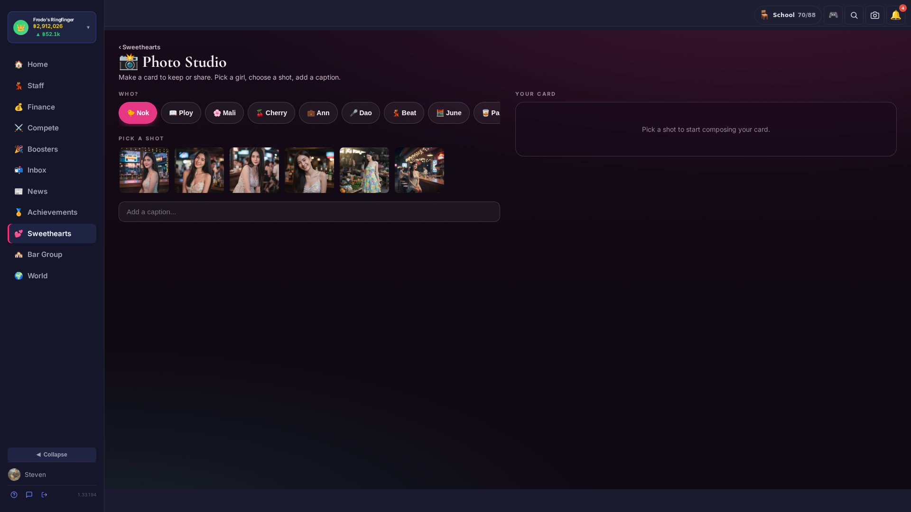Open Boosters in sidebar
The image size is (911, 512).
[52, 149]
